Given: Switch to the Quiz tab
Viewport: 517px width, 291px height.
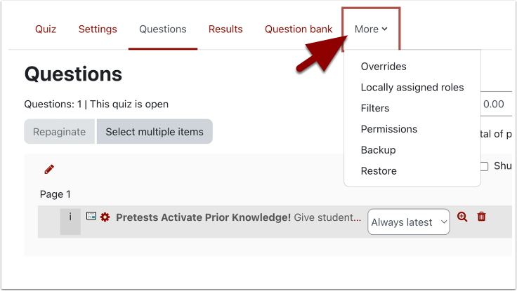Looking at the screenshot, I should click(46, 29).
